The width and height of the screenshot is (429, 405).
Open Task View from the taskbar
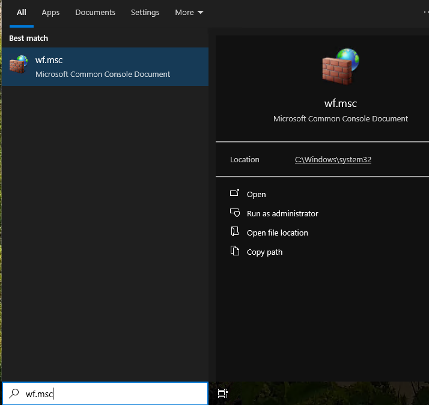(x=222, y=394)
